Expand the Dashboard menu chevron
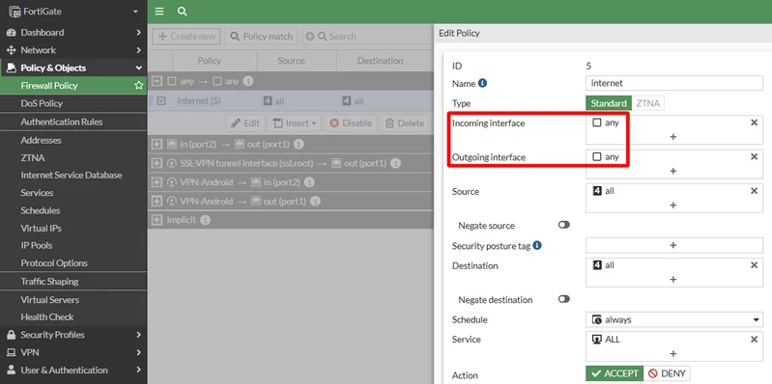The width and height of the screenshot is (772, 384). pyautogui.click(x=138, y=33)
